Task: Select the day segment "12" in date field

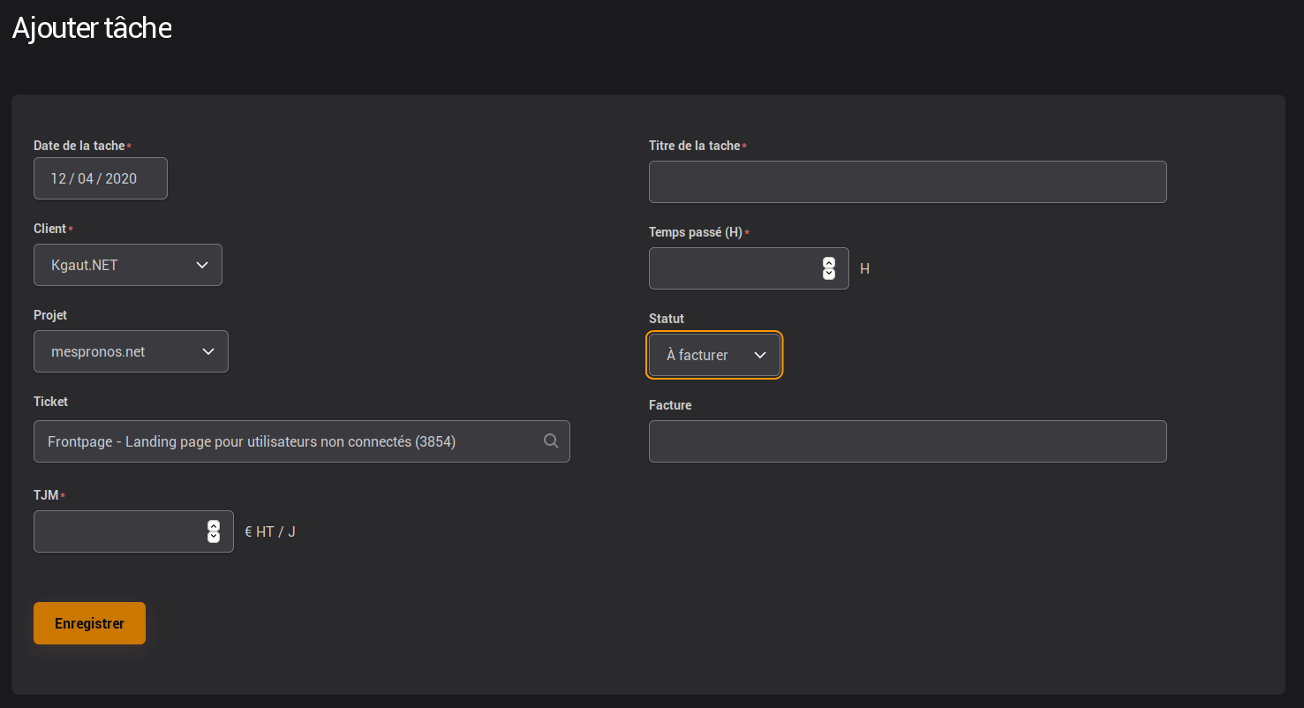Action: pos(58,178)
